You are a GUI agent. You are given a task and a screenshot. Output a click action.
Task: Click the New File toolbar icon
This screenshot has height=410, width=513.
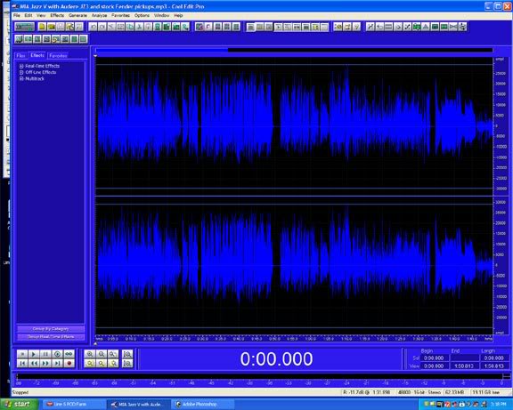click(x=42, y=27)
